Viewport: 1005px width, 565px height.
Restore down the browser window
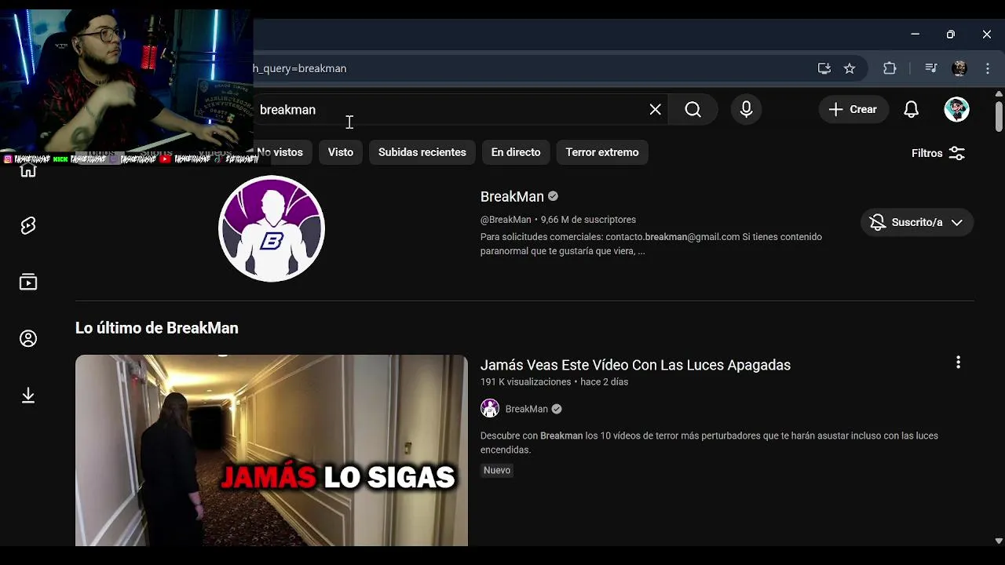pyautogui.click(x=951, y=35)
